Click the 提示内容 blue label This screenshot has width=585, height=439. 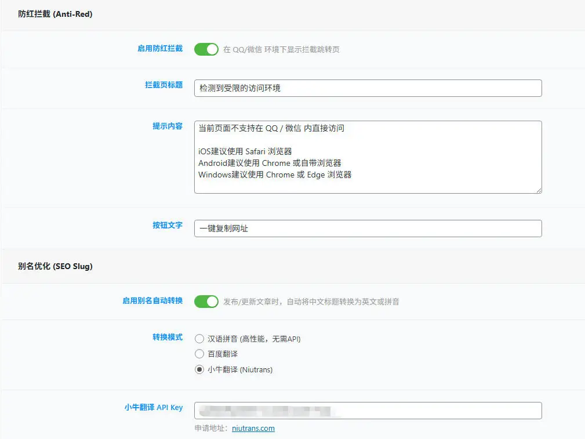[x=167, y=126]
